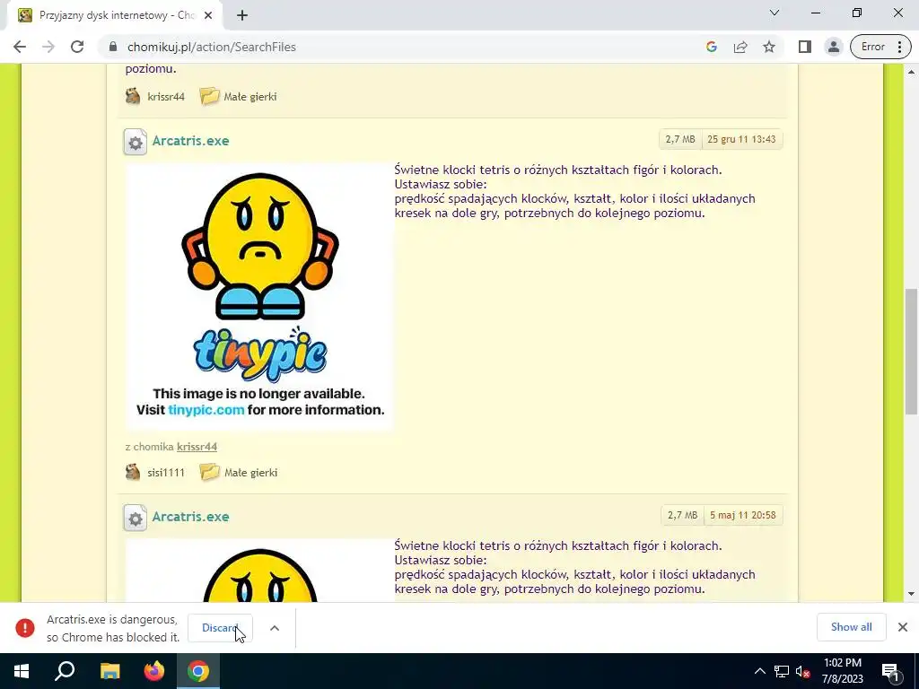This screenshot has width=919, height=689.
Task: Share this page via share icon
Action: click(x=740, y=47)
